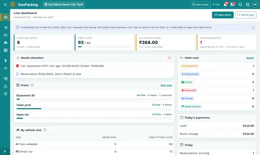Open the vehicle exit sidebar icon
Screen dimensions: 260x155
[5, 35]
